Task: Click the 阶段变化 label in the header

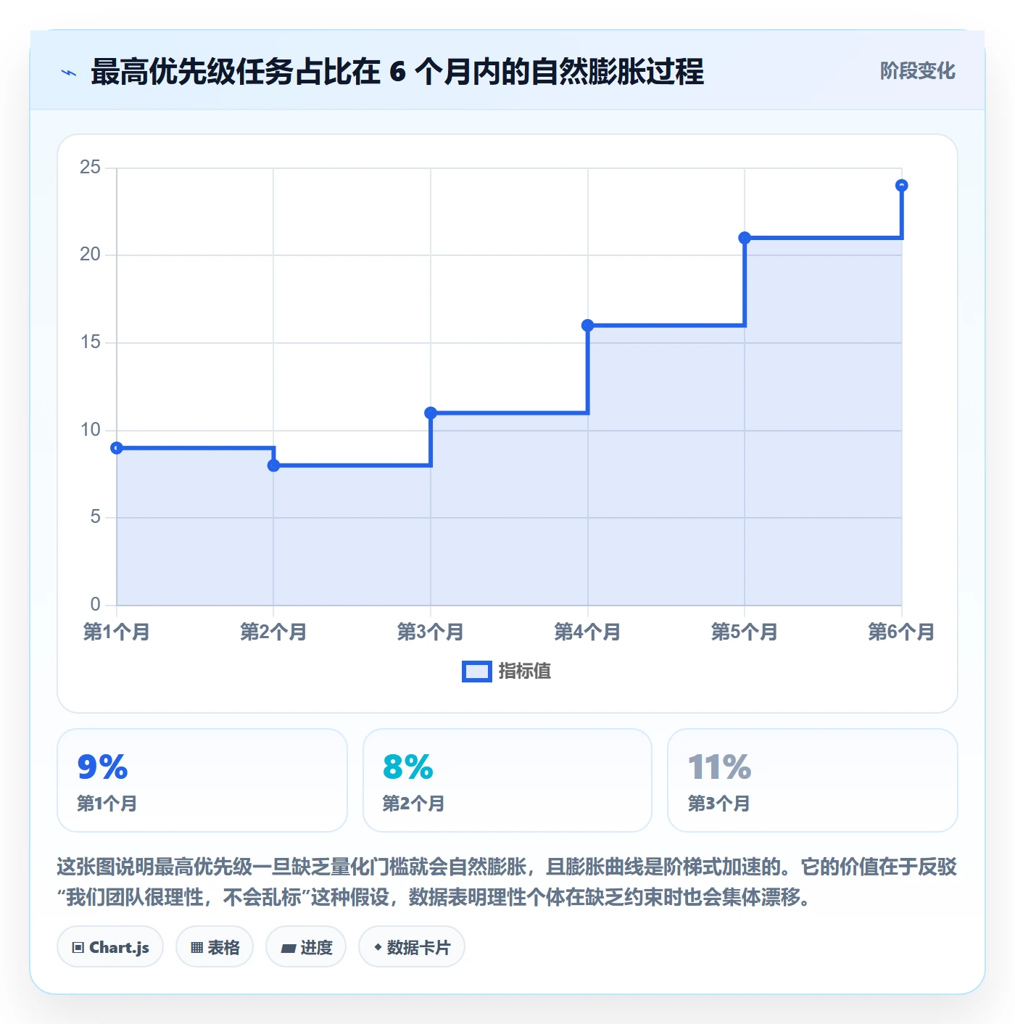Action: click(917, 71)
